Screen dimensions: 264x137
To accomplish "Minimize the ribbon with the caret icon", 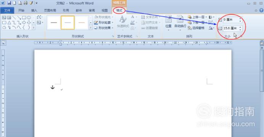I will 256,10.
